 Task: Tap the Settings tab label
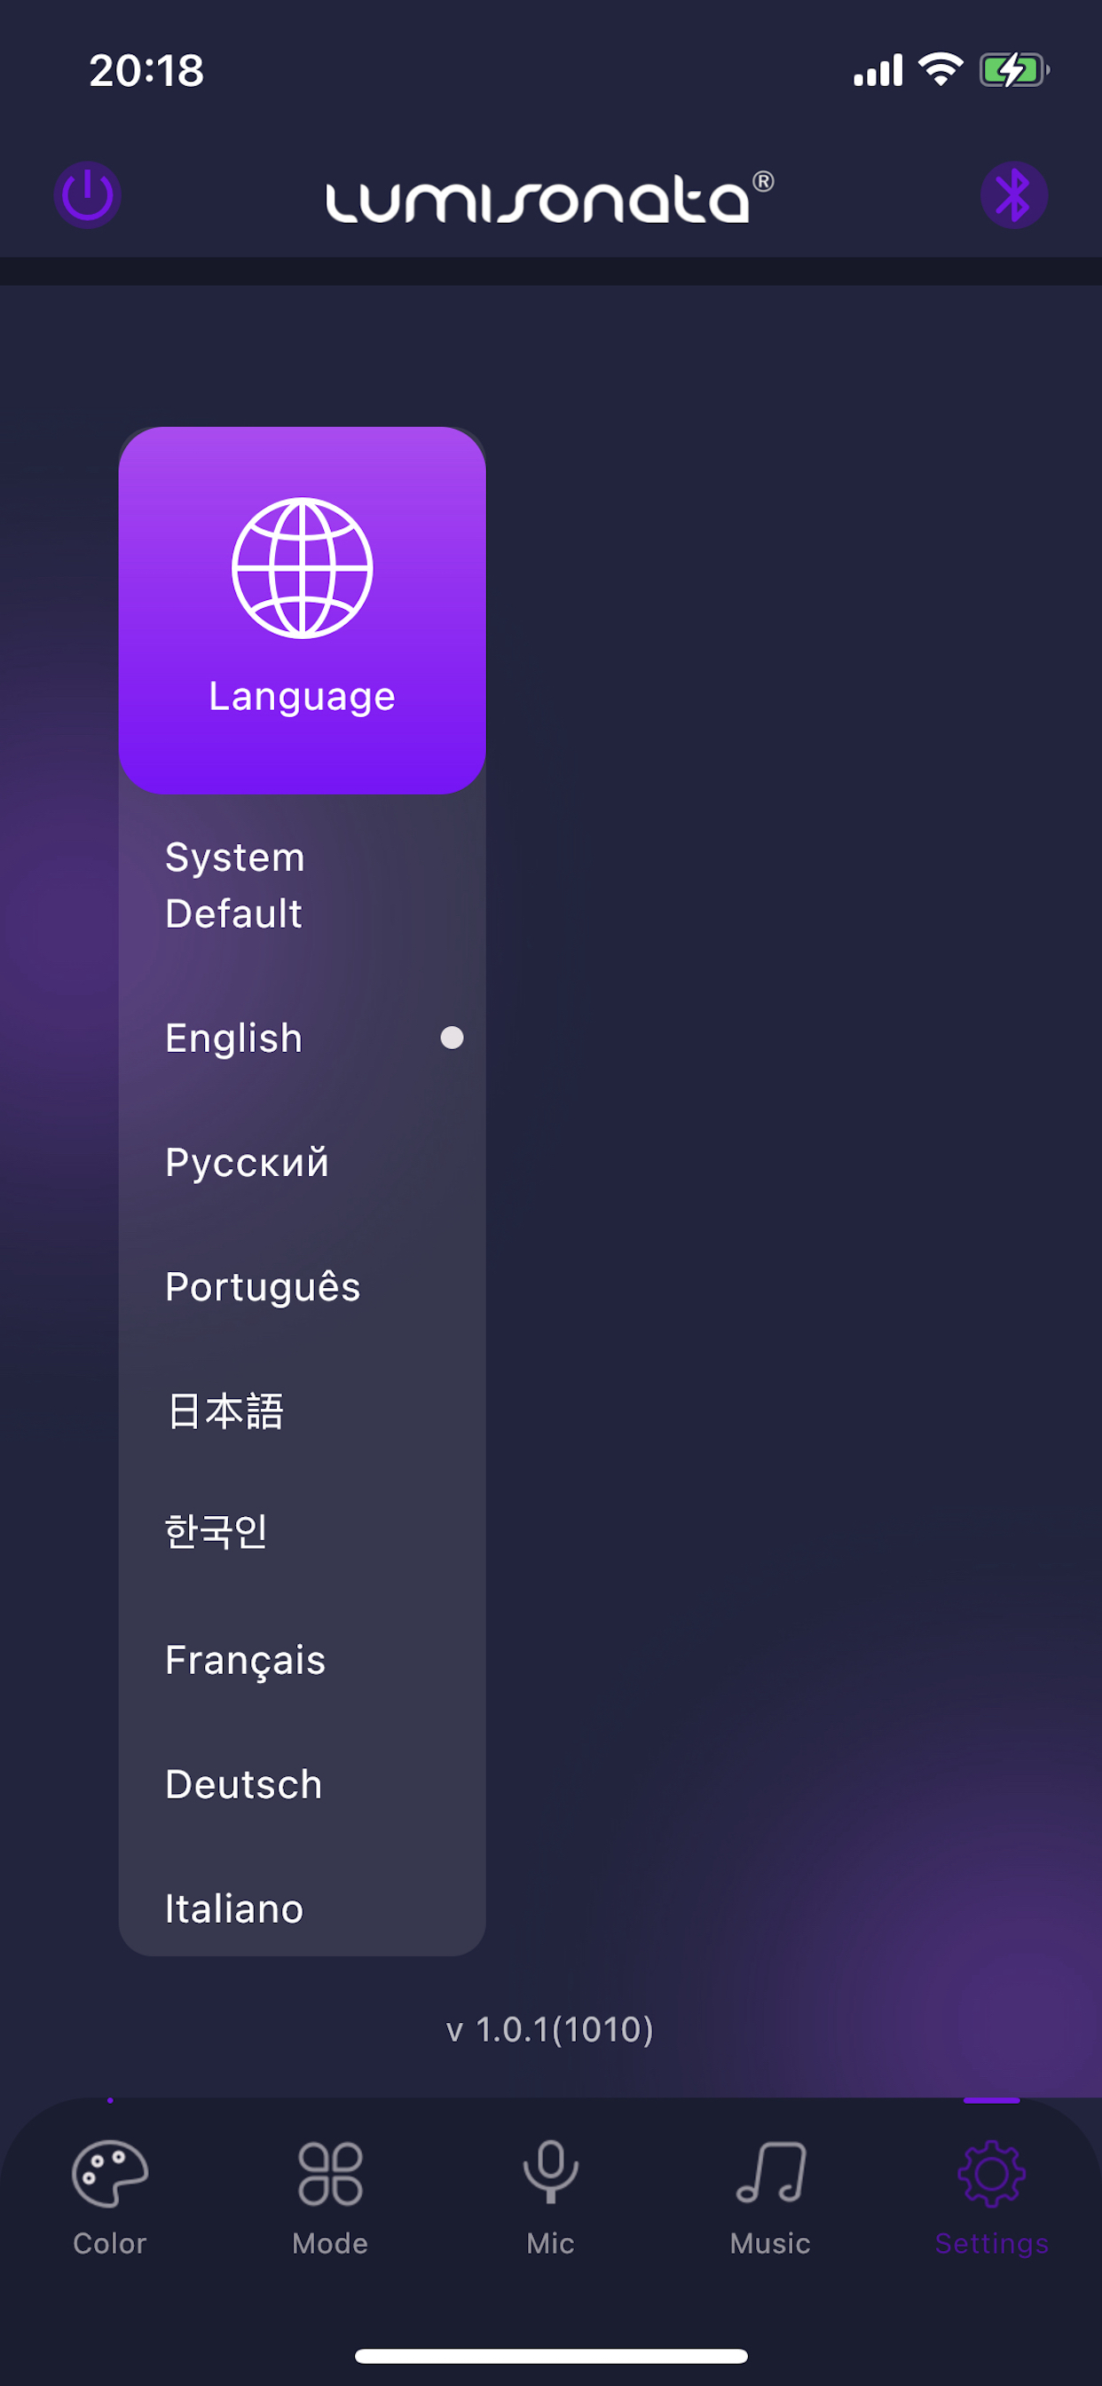click(992, 2244)
